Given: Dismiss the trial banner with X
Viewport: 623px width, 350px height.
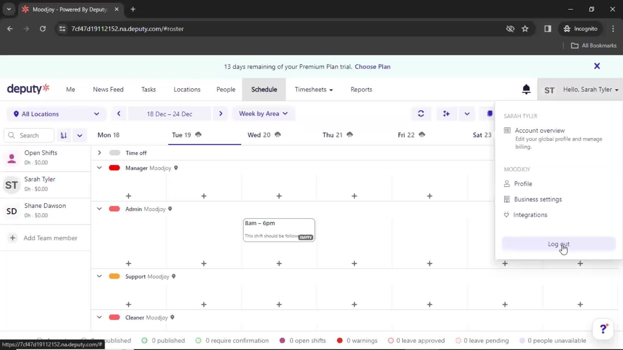Looking at the screenshot, I should point(597,66).
